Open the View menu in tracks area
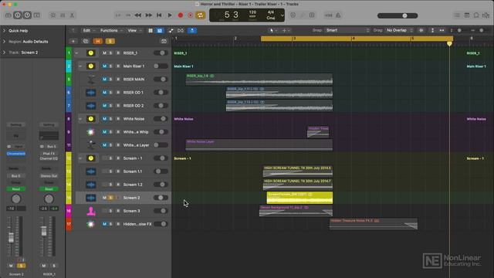Image resolution: width=494 pixels, height=278 pixels. coord(134,31)
